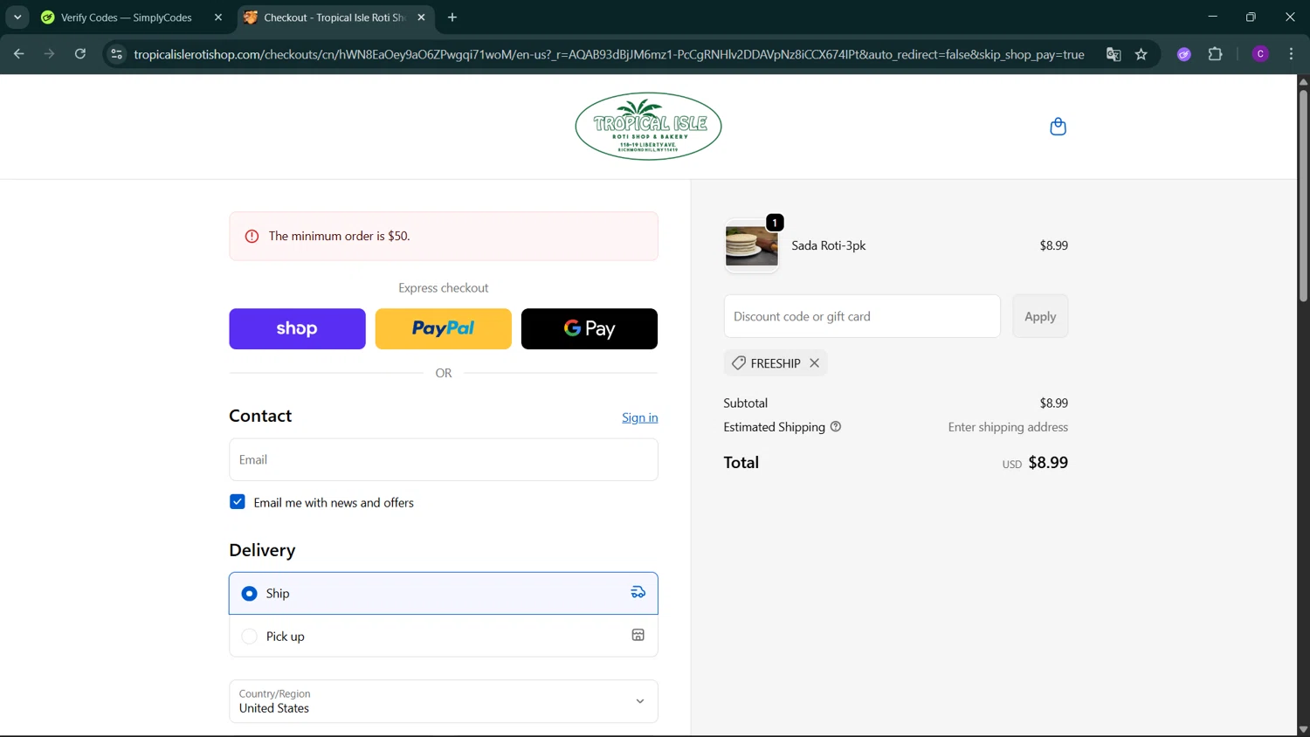1310x737 pixels.
Task: Go back in browser history
Action: click(x=18, y=54)
